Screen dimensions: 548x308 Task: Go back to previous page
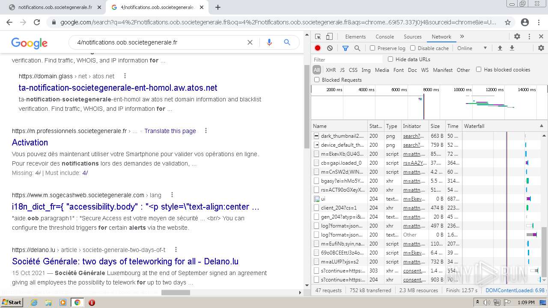tap(9, 22)
